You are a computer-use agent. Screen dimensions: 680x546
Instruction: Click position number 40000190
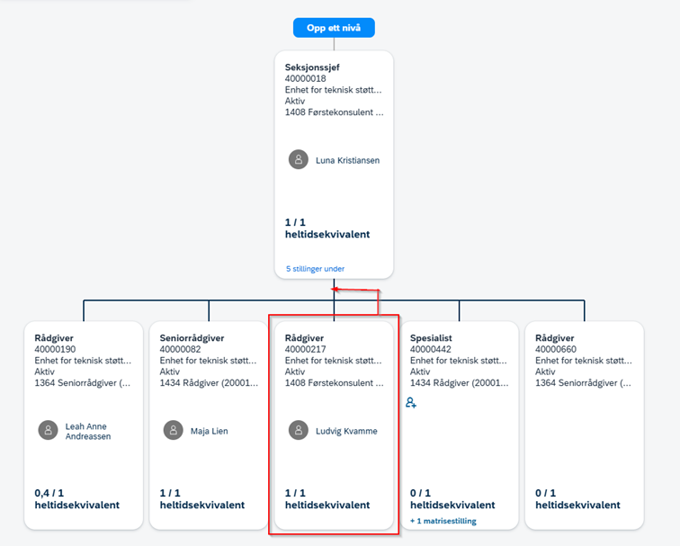point(55,349)
